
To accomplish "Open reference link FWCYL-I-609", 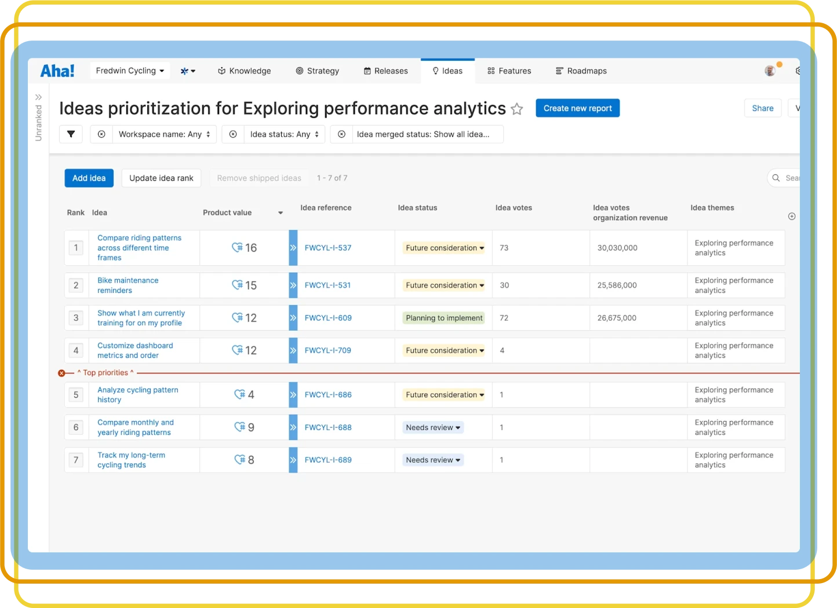I will 328,318.
